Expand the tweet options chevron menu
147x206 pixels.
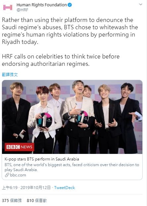pos(141,4)
